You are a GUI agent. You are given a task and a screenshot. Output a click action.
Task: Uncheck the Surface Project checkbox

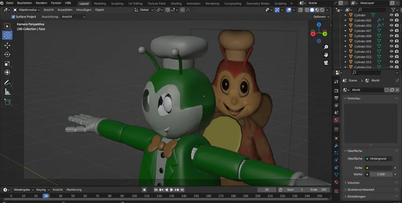click(13, 17)
